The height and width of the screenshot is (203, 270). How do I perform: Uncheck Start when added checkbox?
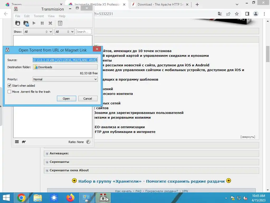9,85
